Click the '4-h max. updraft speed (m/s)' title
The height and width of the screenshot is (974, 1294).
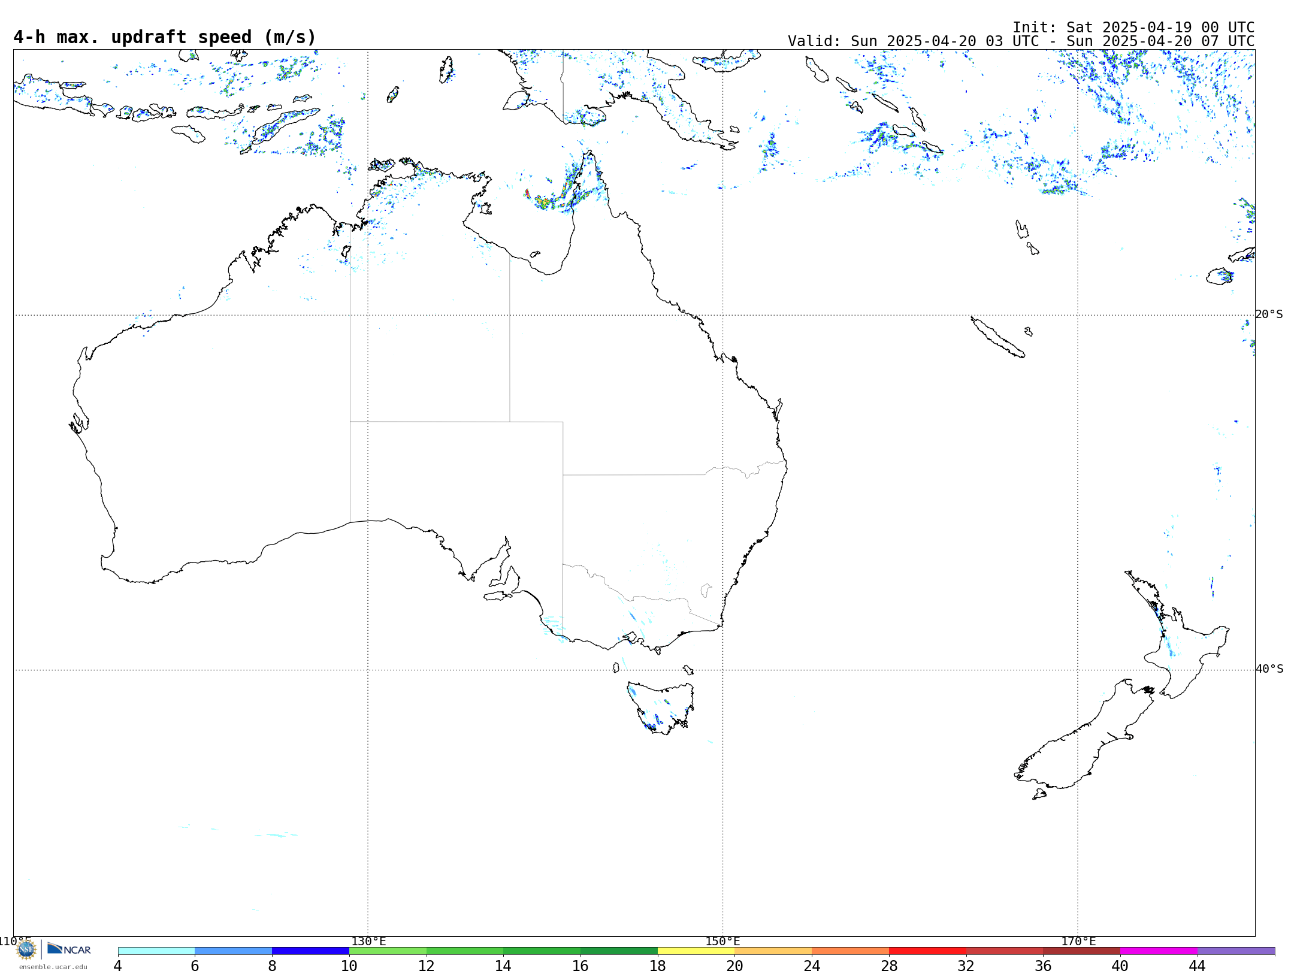coord(165,37)
